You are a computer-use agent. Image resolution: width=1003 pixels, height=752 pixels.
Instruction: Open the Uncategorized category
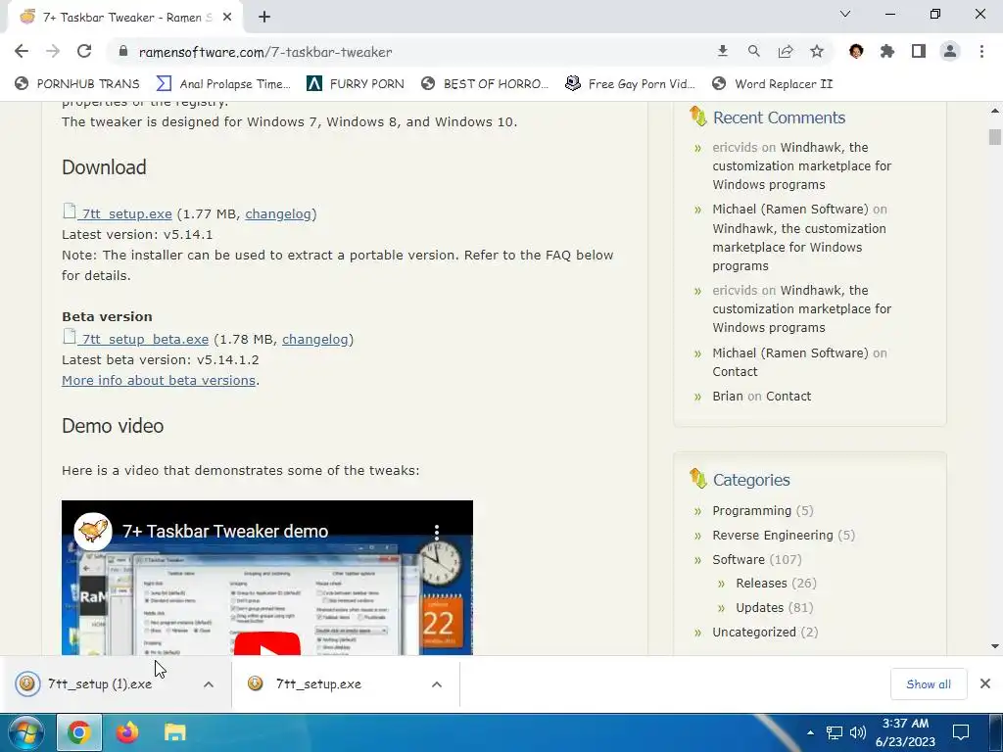pyautogui.click(x=754, y=632)
